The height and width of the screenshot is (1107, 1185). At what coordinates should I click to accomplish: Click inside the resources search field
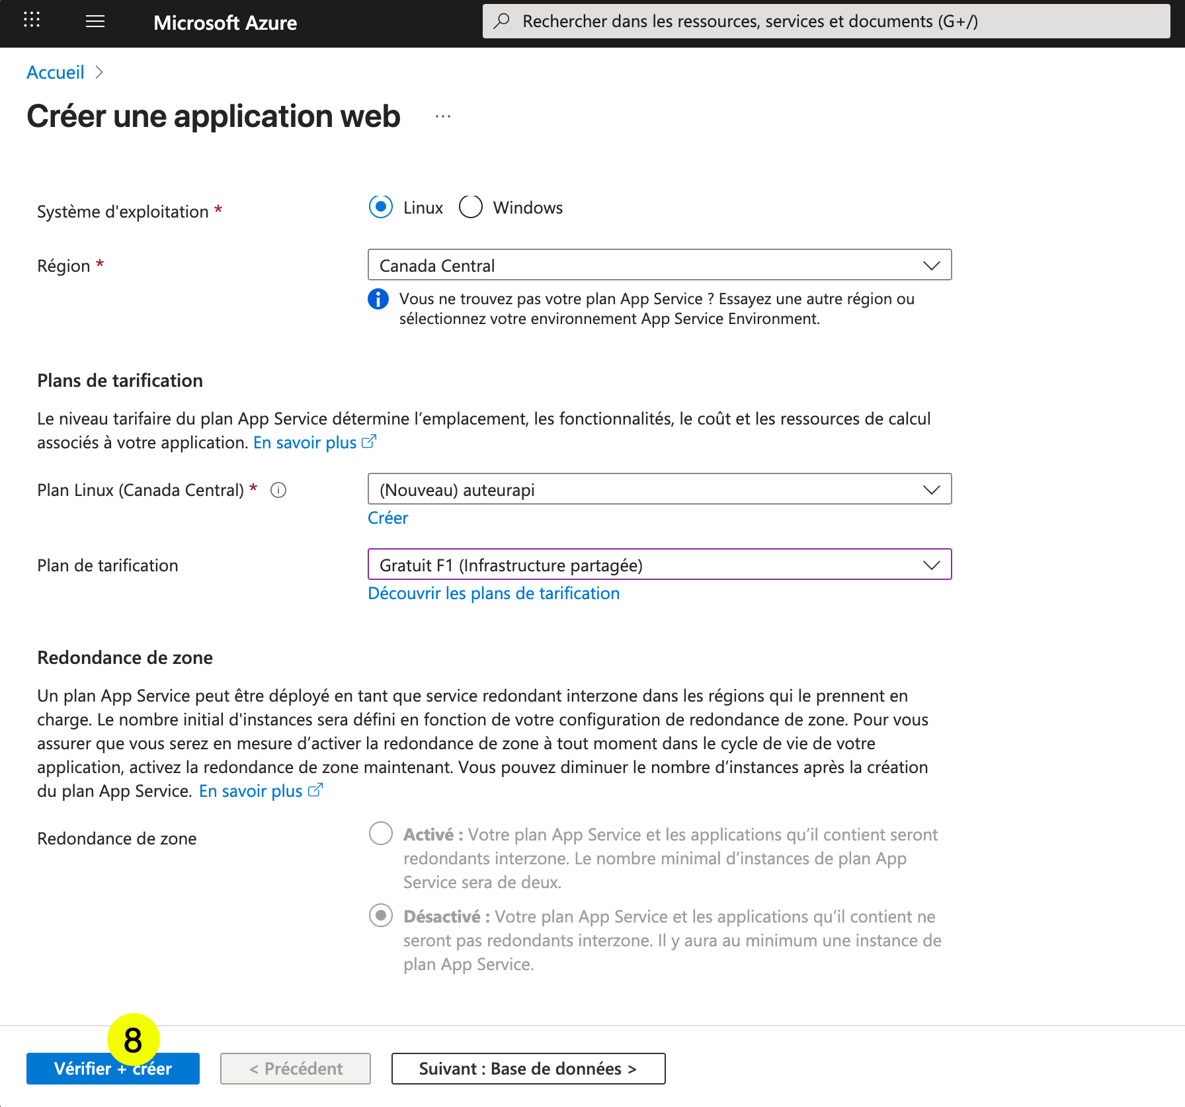pos(727,20)
